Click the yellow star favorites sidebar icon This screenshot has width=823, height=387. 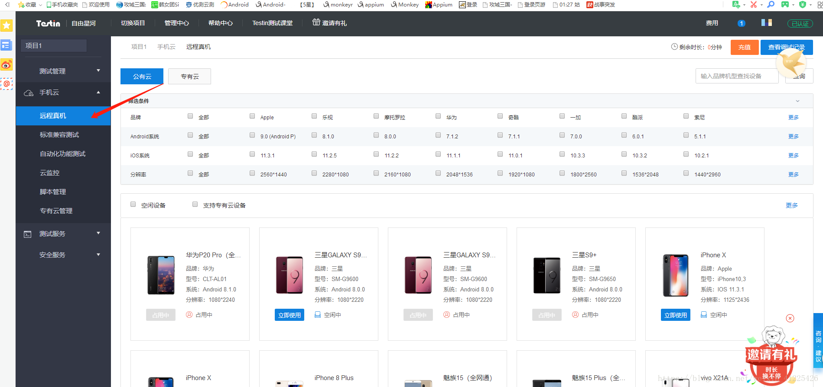(x=7, y=26)
